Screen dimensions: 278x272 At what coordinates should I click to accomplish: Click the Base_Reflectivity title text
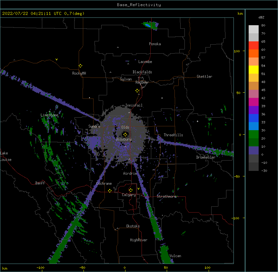click(x=139, y=5)
